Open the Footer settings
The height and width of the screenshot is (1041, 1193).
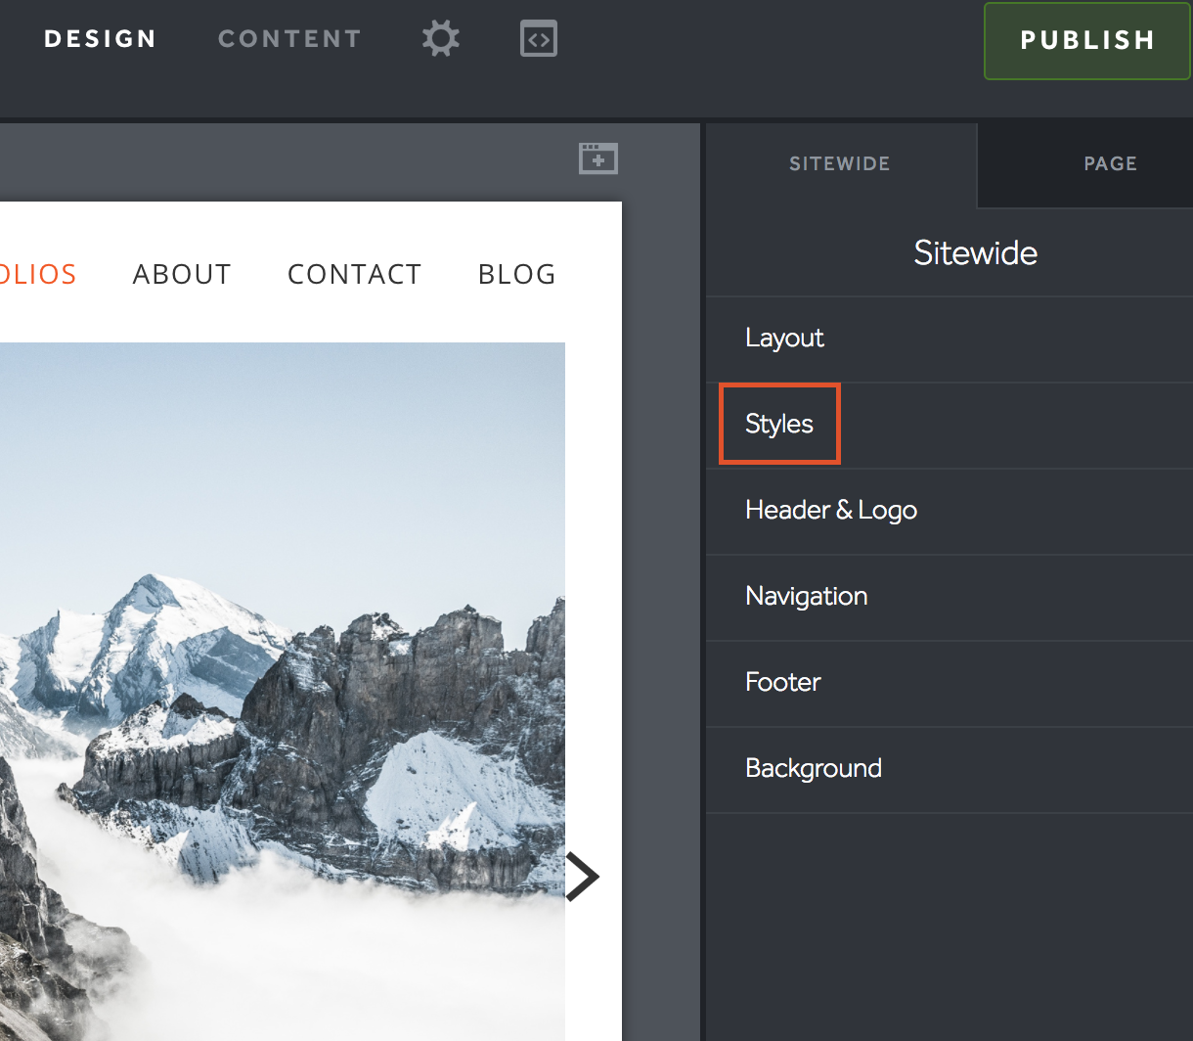(782, 683)
